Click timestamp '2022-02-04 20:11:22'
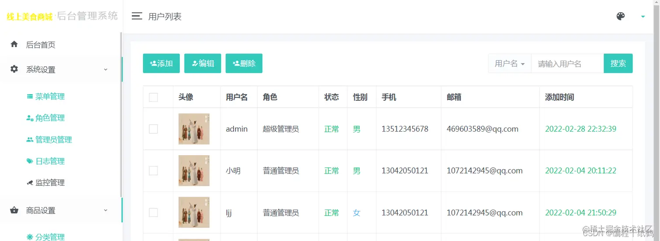660x241 pixels. click(x=581, y=171)
